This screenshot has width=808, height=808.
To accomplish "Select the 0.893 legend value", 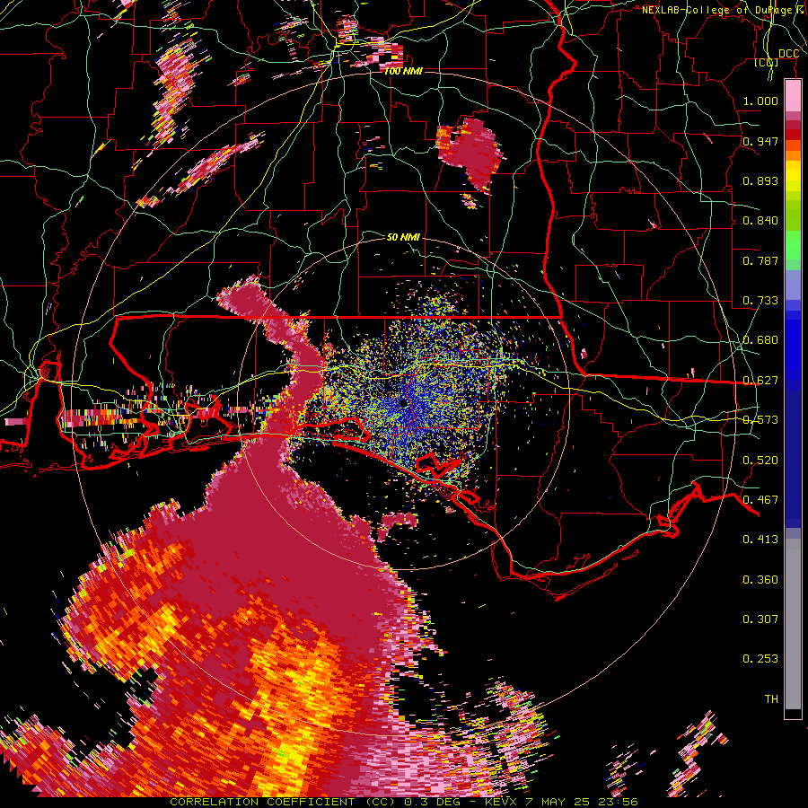I will tap(760, 180).
